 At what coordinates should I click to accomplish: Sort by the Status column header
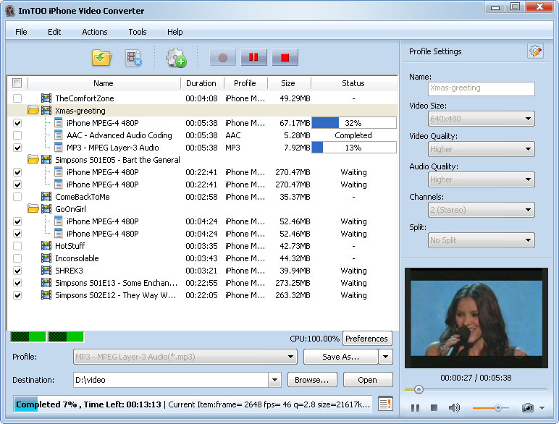[353, 83]
